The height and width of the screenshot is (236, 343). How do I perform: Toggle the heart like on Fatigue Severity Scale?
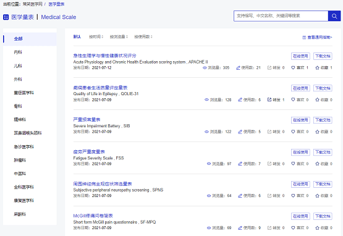coord(293,164)
